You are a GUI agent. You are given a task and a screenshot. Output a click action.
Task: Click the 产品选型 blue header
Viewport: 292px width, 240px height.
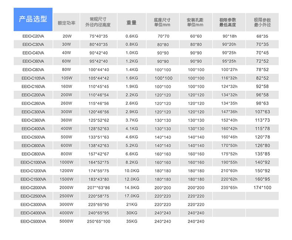pyautogui.click(x=33, y=19)
